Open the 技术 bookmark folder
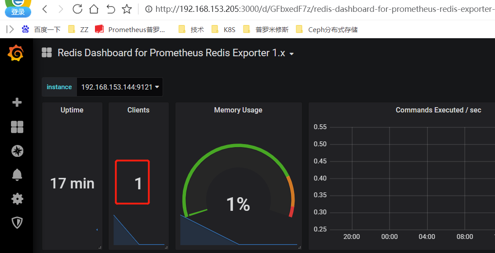495x253 pixels. pyautogui.click(x=191, y=30)
